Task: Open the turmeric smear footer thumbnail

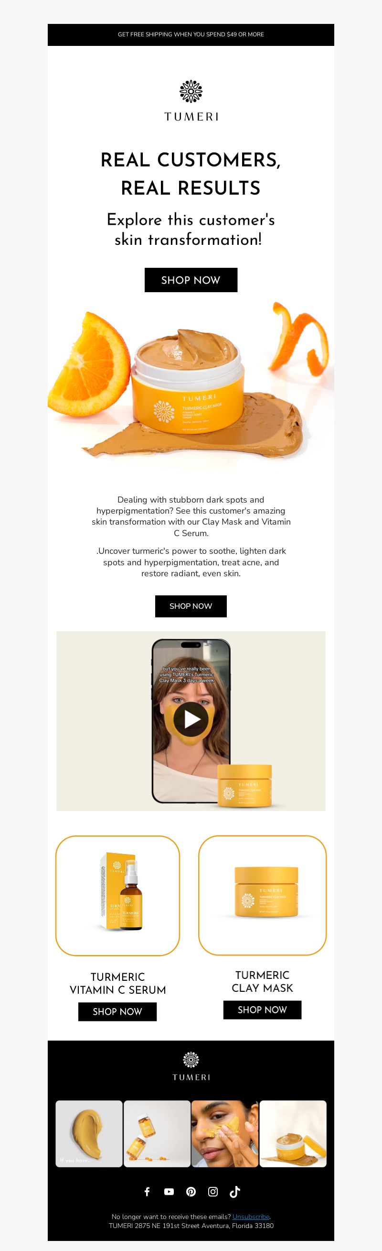Action: [x=89, y=1133]
